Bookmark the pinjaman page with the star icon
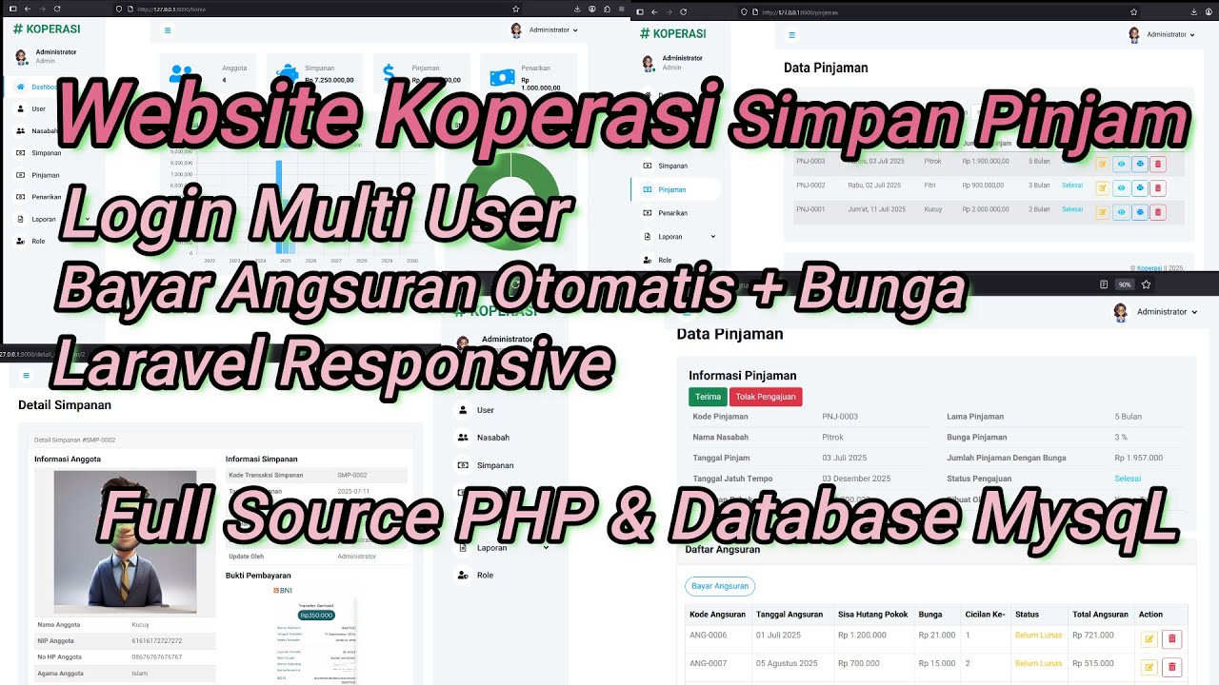Screen dimensions: 1219x685 point(1134,11)
